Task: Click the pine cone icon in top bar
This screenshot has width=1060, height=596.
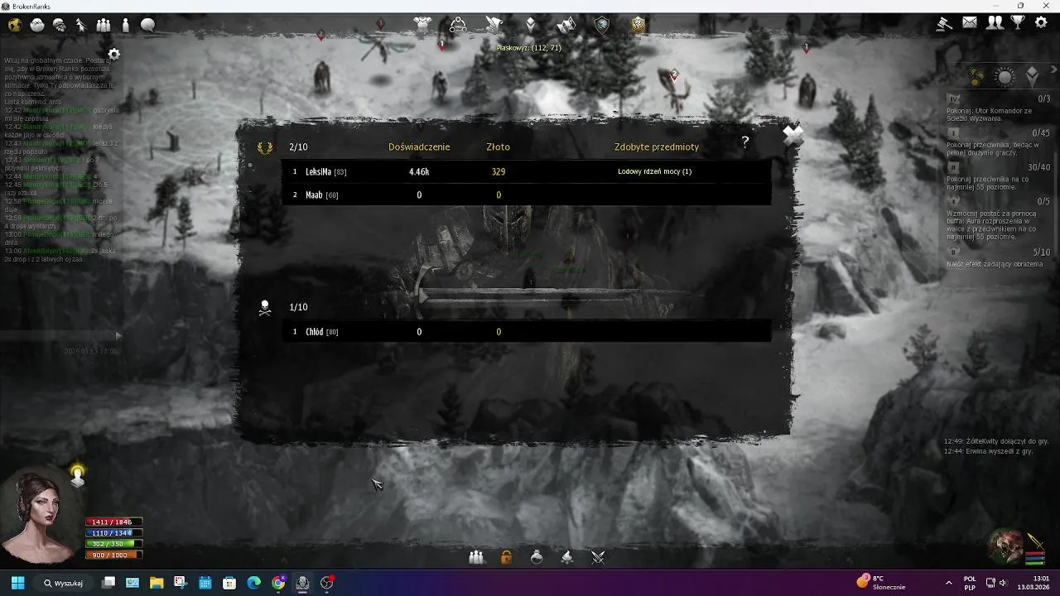Action: tap(60, 25)
